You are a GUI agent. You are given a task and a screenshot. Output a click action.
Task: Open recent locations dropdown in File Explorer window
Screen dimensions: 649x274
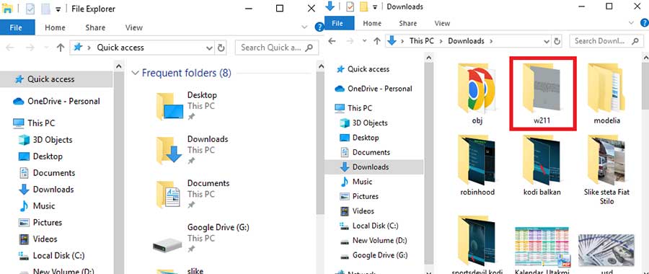coord(46,48)
